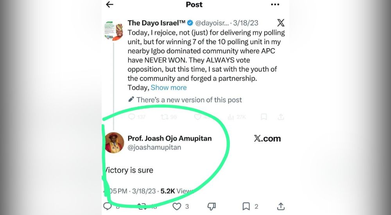Screen dimensions: 391x215
Task: Open Prof. Joash Ojo Amupitan's profile name
Action: point(170,138)
